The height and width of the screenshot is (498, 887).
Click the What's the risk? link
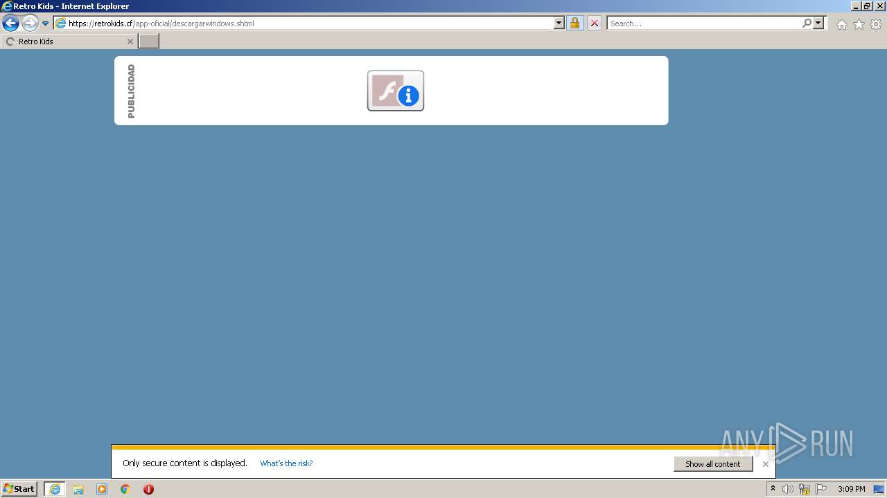tap(286, 463)
